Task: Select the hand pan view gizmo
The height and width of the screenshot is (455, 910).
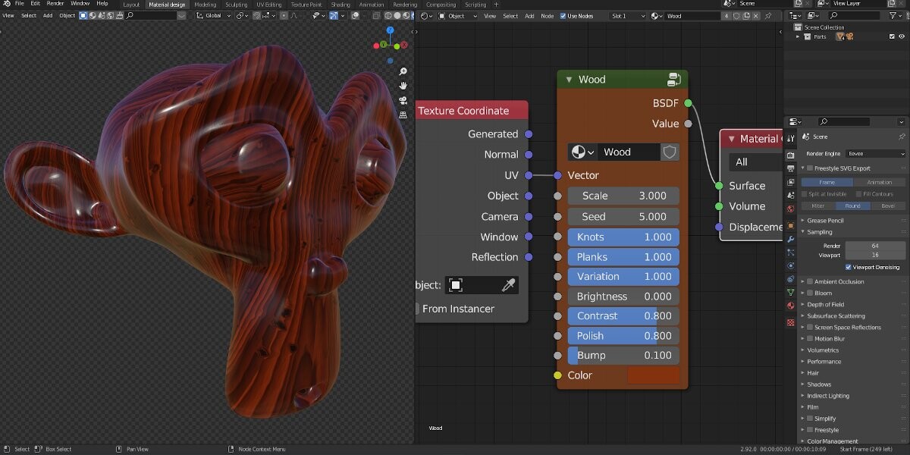Action: pos(403,85)
